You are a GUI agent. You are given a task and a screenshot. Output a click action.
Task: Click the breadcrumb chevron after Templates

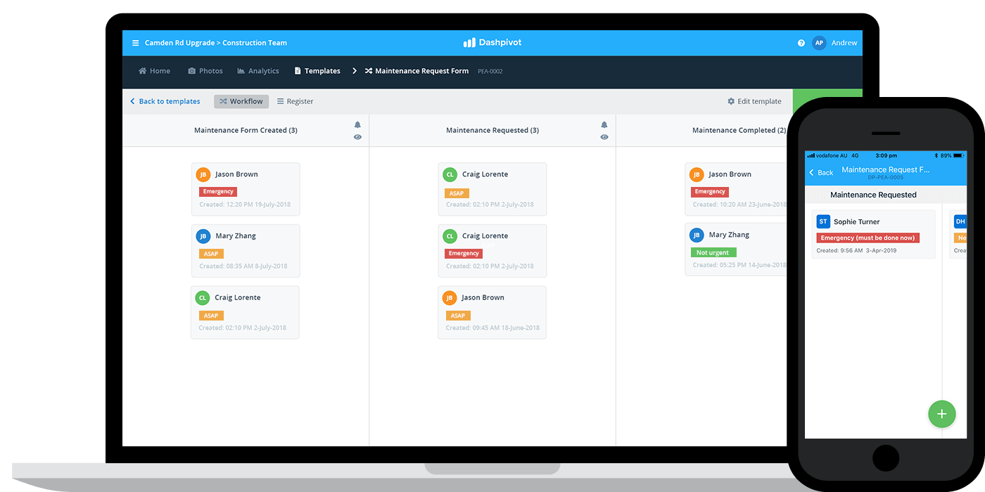click(x=354, y=71)
